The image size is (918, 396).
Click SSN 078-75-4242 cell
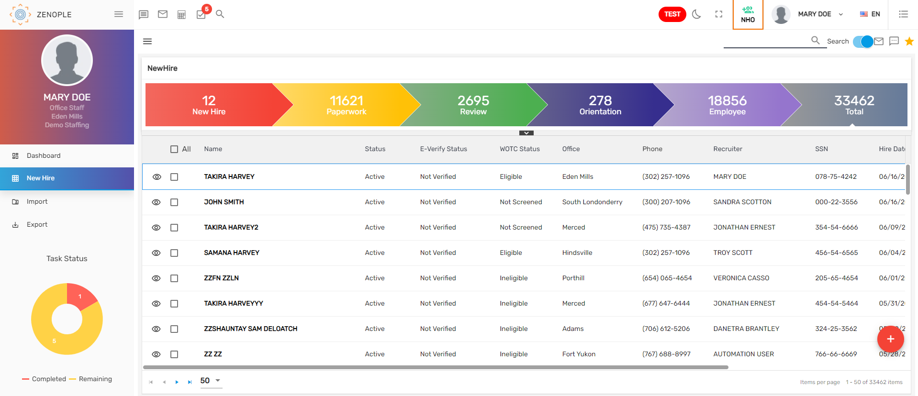836,177
